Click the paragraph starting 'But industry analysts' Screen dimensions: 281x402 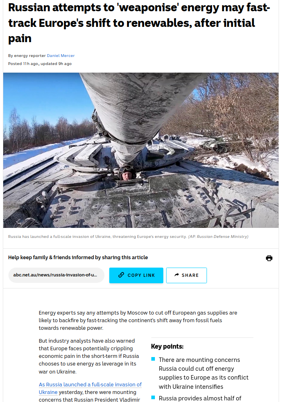point(89,356)
